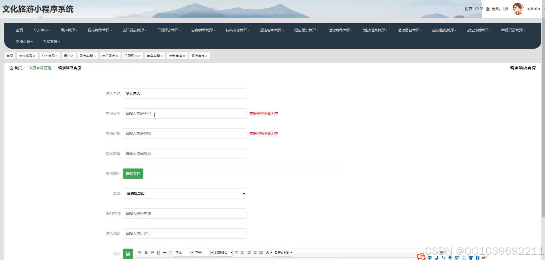Viewport: 545px width, 260px height.
Task: Click the green 选择文件 button
Action: [x=133, y=174]
